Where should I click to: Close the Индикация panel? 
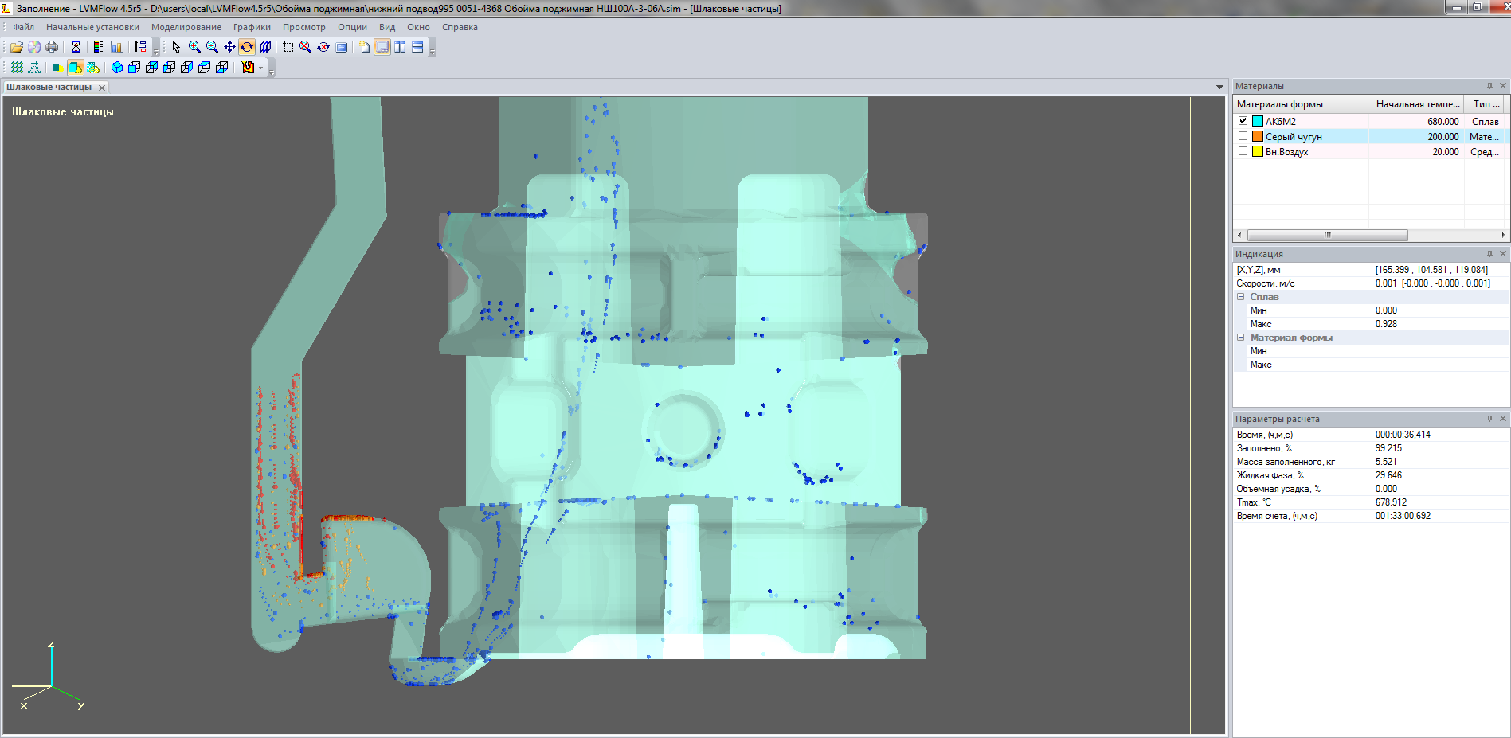point(1503,253)
